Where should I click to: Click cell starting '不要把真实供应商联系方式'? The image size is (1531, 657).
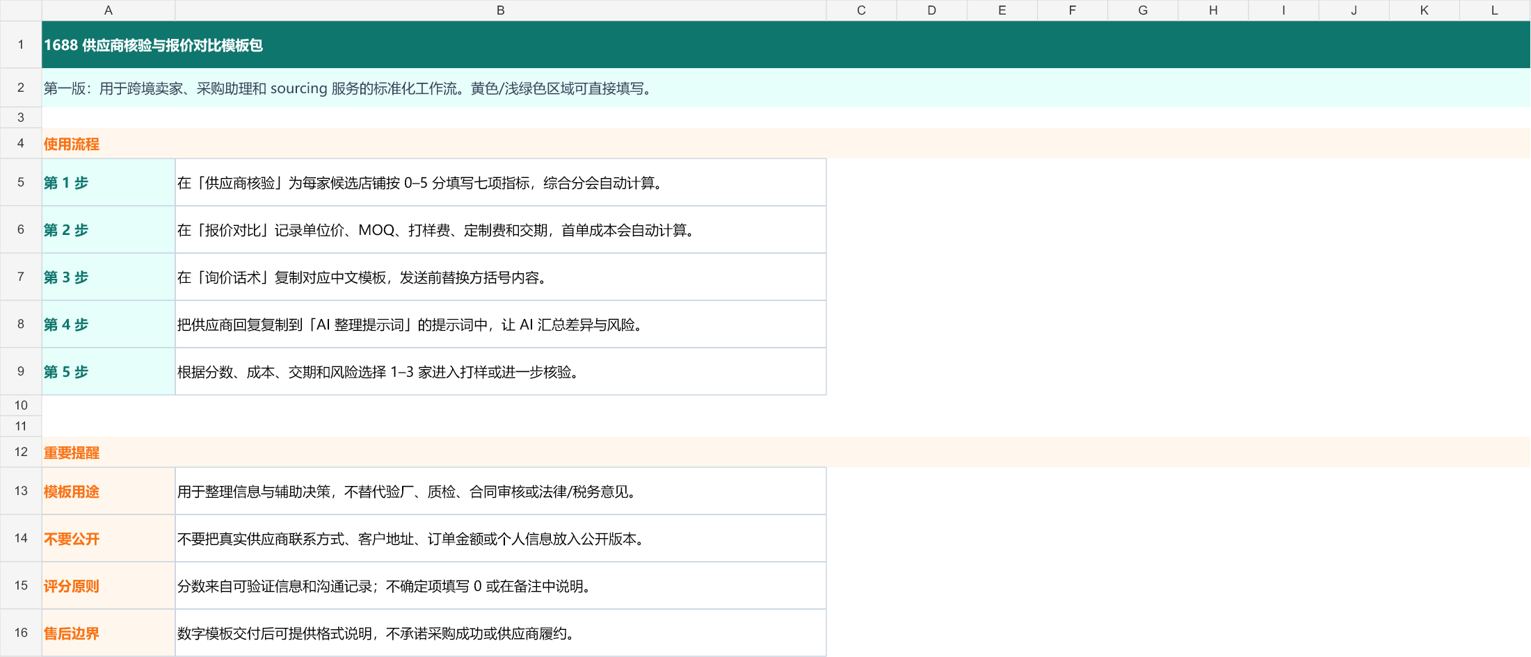(x=501, y=538)
